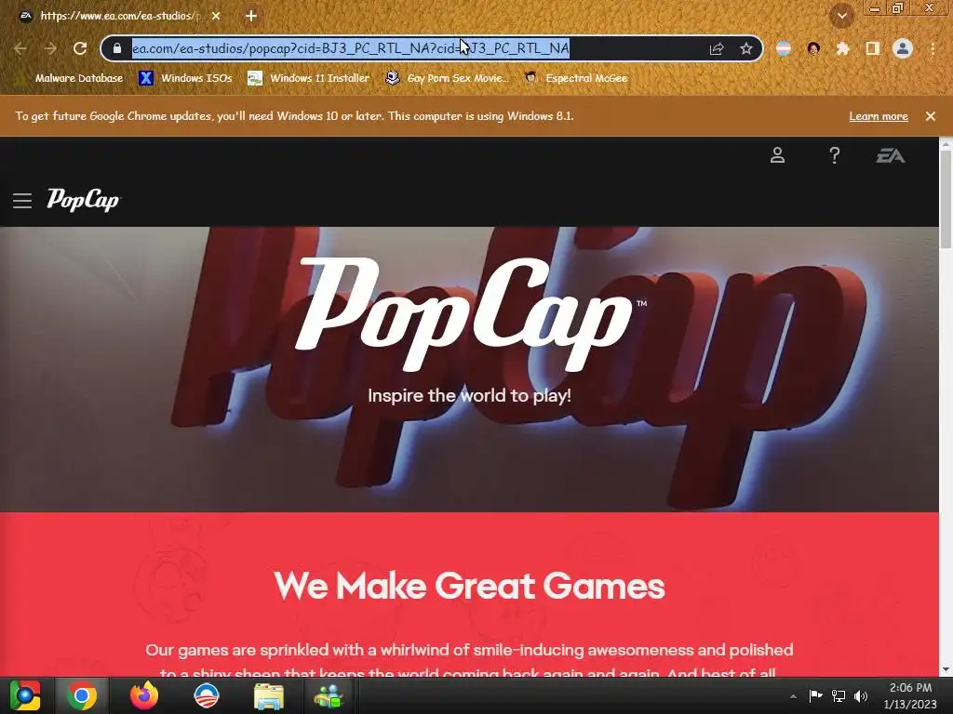Click the help question mark icon
This screenshot has width=953, height=714.
[x=835, y=155]
